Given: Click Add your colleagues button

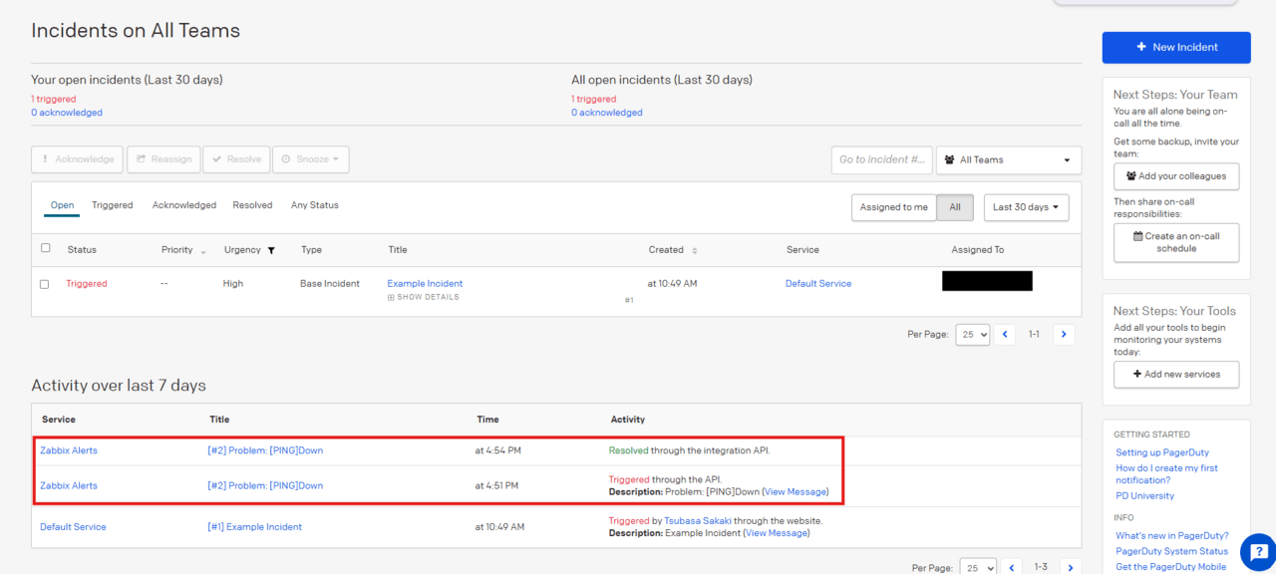Looking at the screenshot, I should coord(1176,176).
